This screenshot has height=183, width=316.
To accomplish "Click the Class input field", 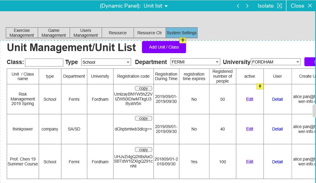I will tap(44, 63).
